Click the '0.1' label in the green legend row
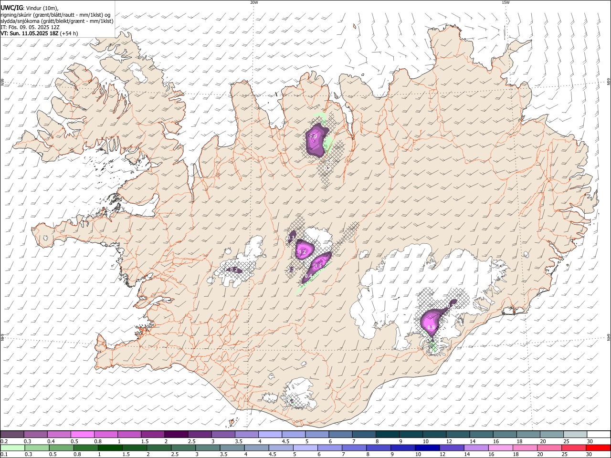Screen dimensions: 611x458 pyautogui.click(x=4, y=454)
